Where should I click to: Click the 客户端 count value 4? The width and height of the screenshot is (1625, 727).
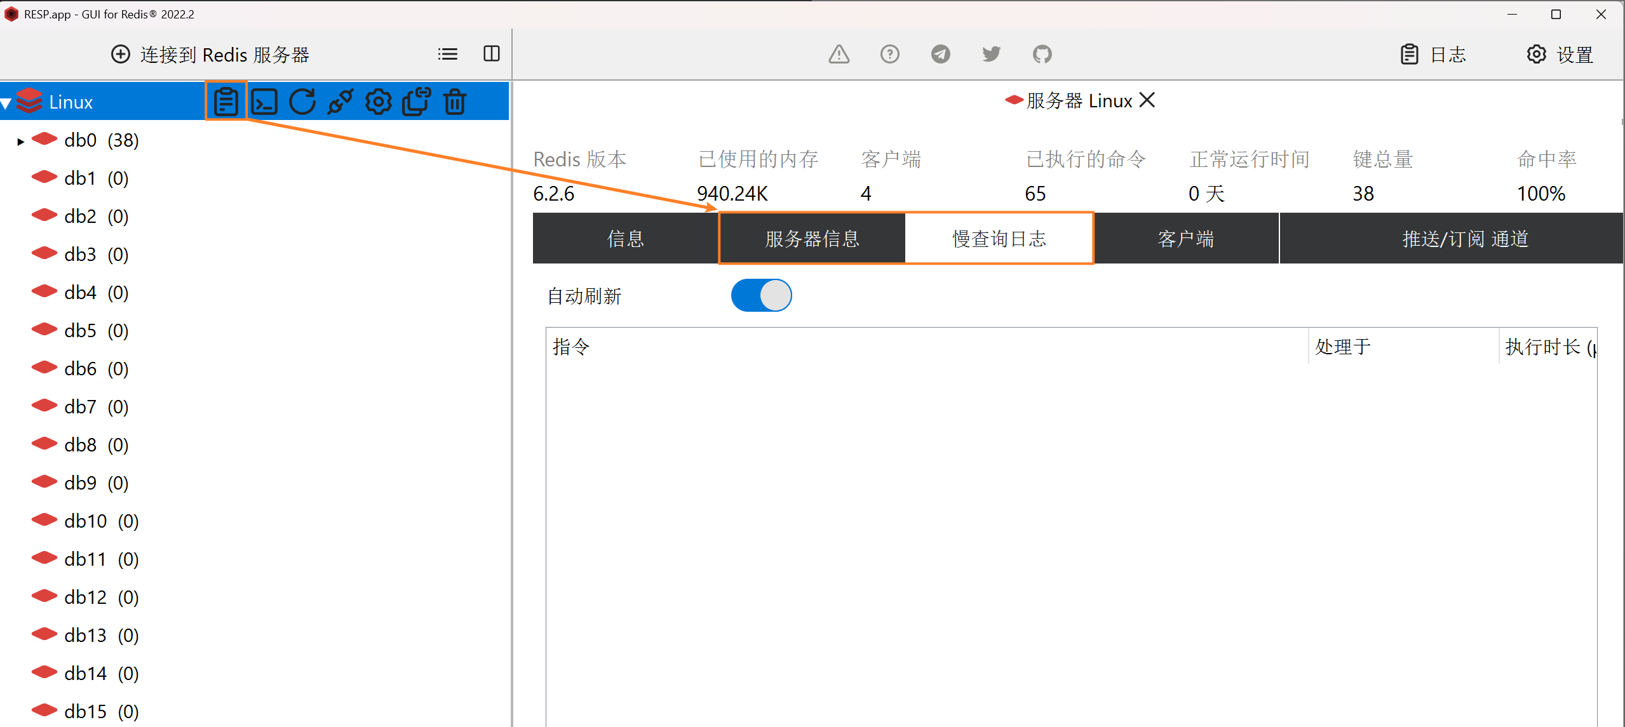tap(866, 194)
